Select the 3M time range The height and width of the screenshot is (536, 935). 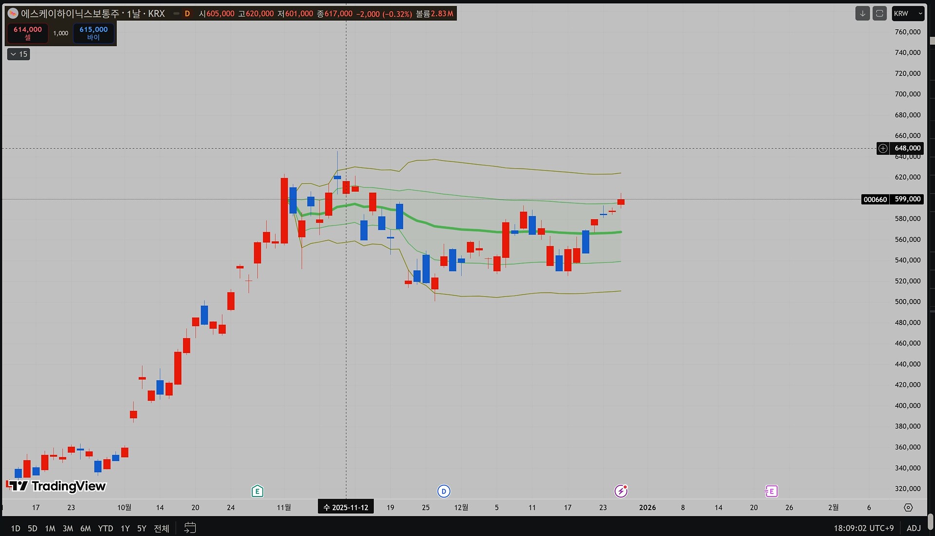click(x=68, y=528)
